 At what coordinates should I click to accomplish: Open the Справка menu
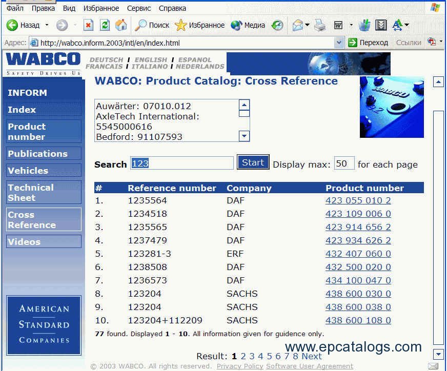point(172,8)
